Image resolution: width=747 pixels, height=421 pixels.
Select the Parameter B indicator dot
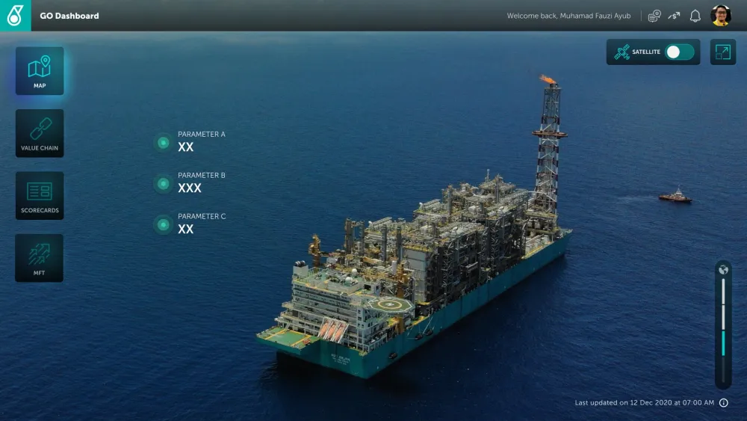click(162, 183)
